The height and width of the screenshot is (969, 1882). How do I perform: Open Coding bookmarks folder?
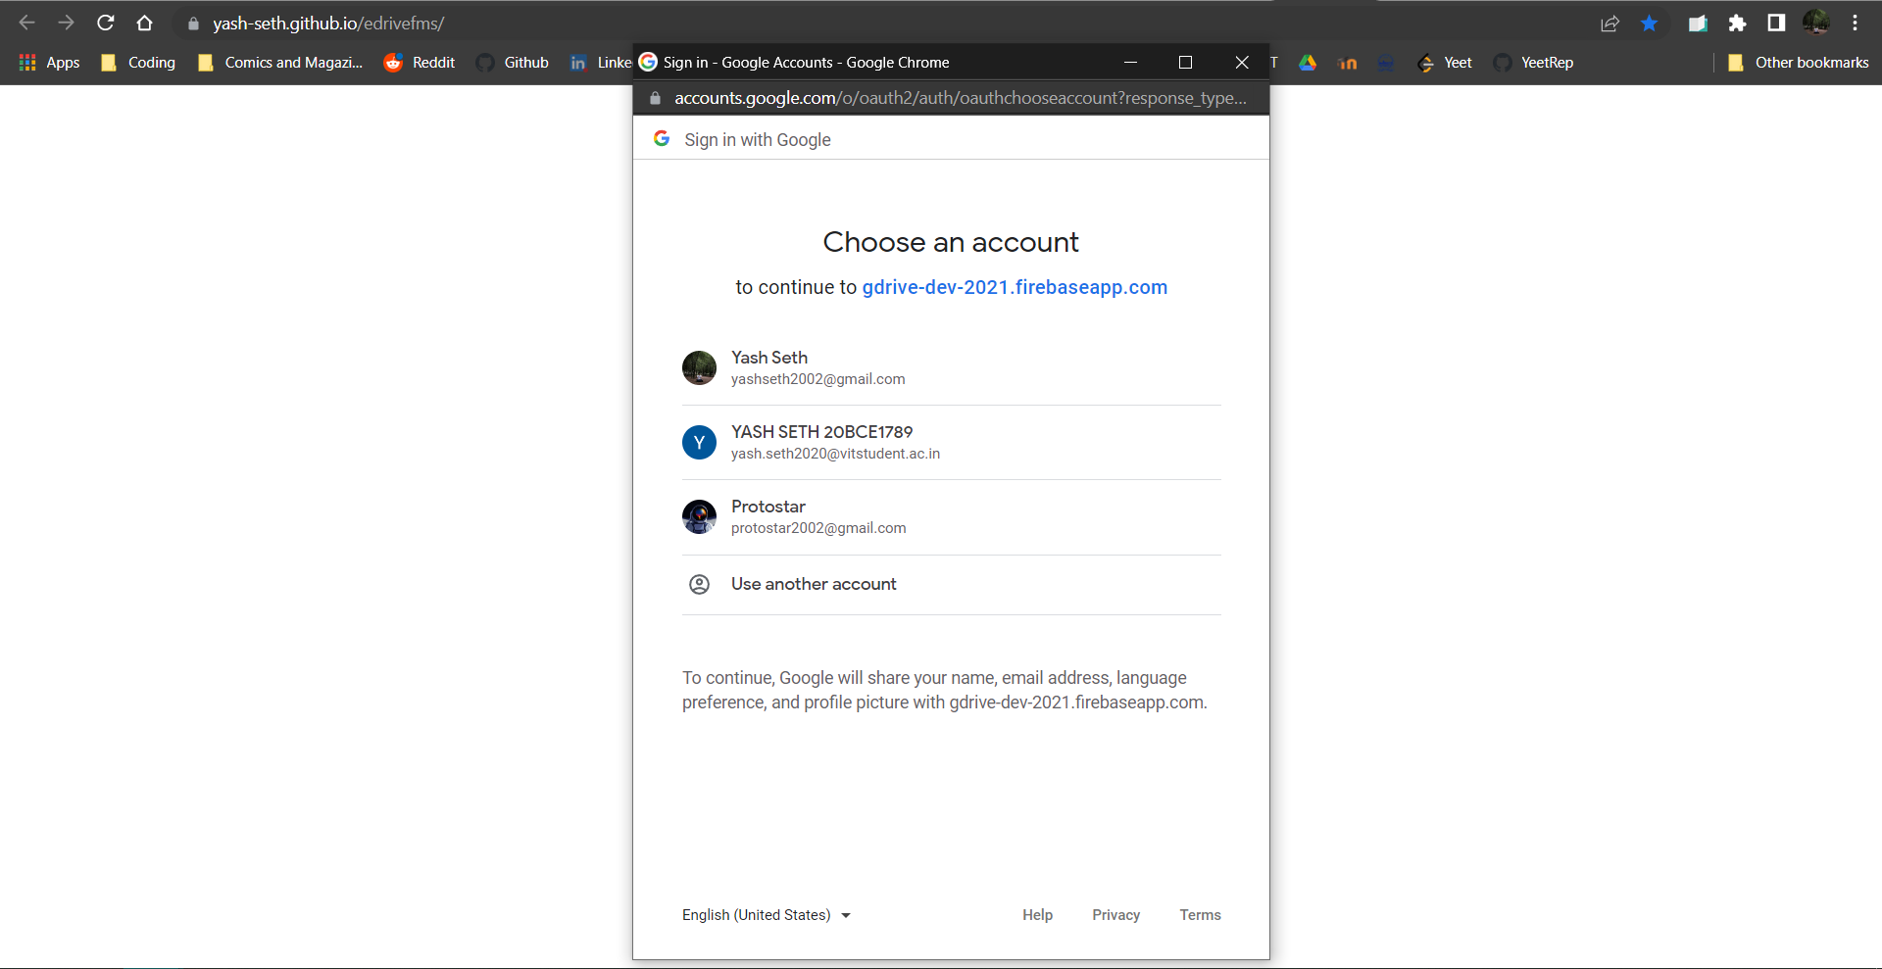tap(138, 63)
